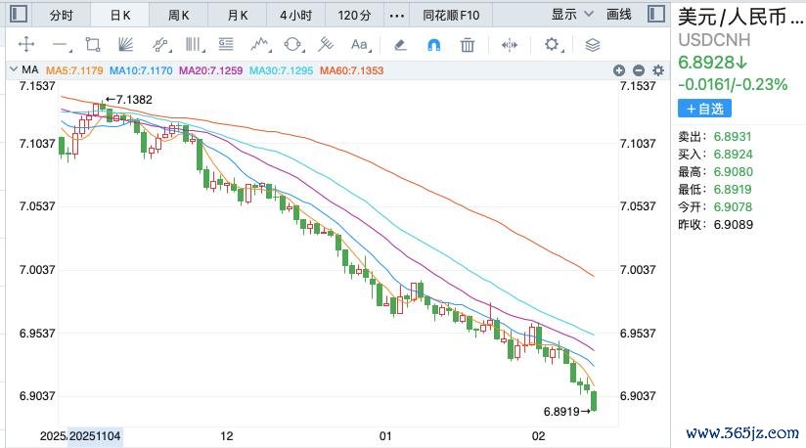Click the 7.1382 high price marker
Image resolution: width=806 pixels, height=448 pixels.
tap(129, 100)
